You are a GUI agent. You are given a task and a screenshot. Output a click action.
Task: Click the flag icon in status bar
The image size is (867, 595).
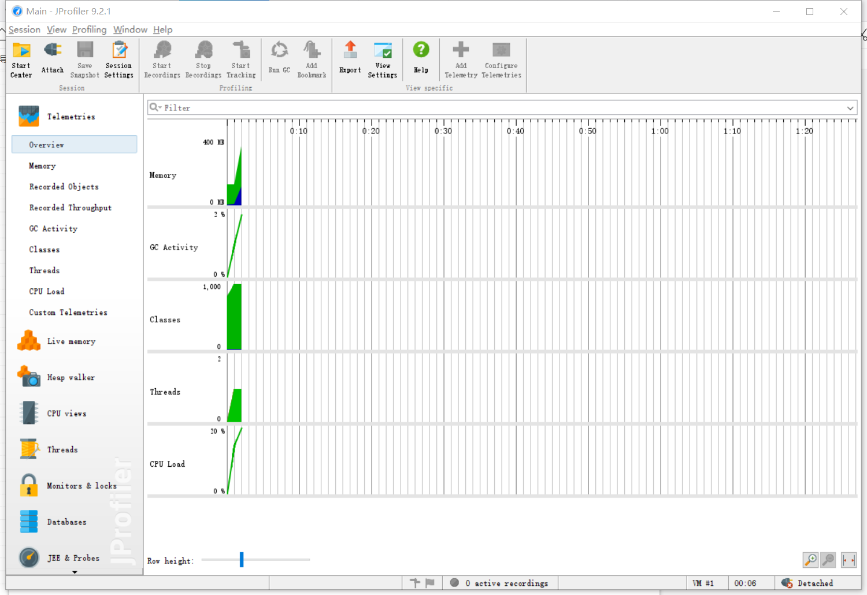click(x=429, y=583)
